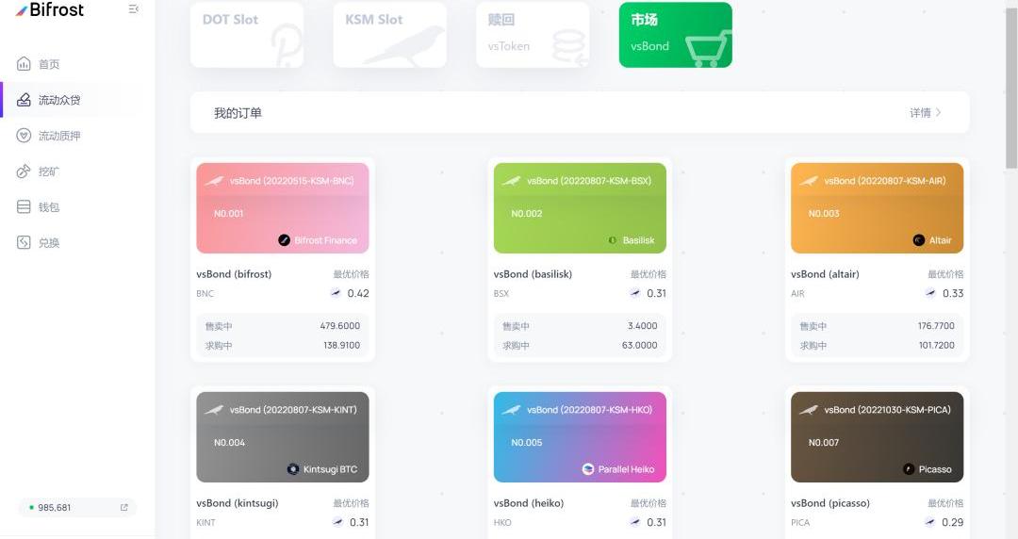Select the 流动众贷 sidebar item
Image resolution: width=1018 pixels, height=539 pixels.
pyautogui.click(x=58, y=100)
